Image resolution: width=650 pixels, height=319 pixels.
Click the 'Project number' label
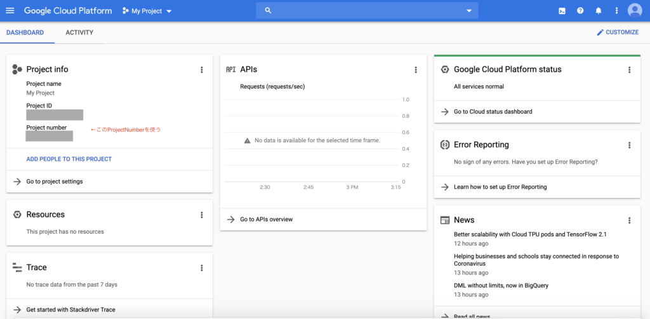point(46,127)
